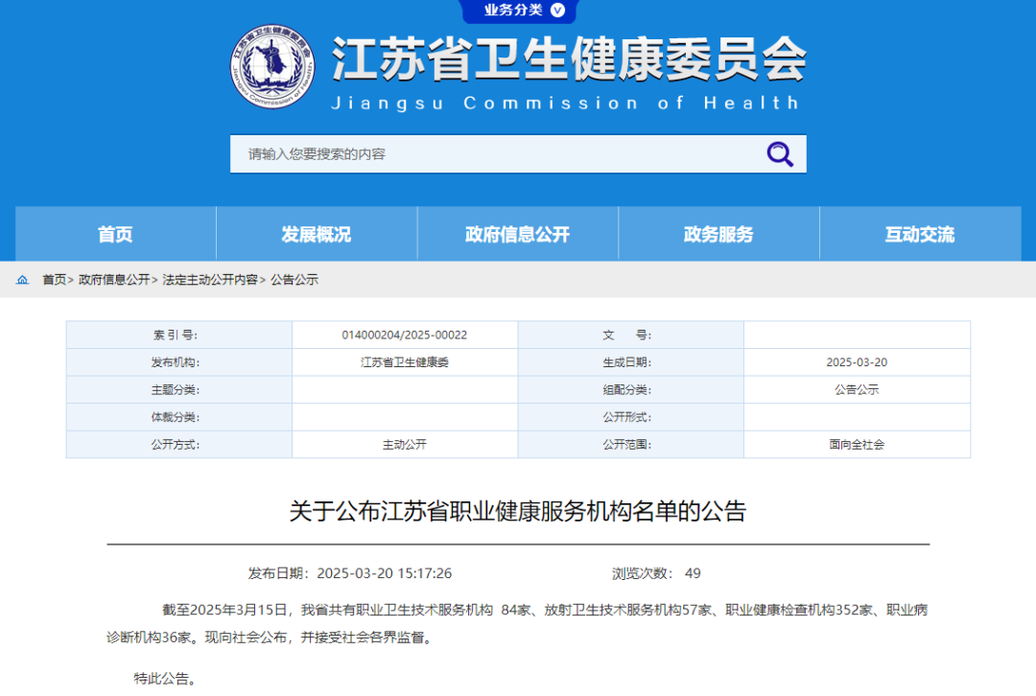Screen dimensions: 1036x696
Task: Click 公告公示 value in table
Action: pos(857,389)
